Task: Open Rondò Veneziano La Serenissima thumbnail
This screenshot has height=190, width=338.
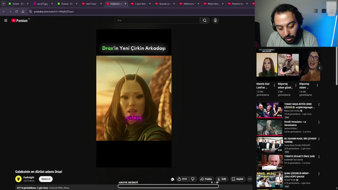Action: tap(270, 127)
